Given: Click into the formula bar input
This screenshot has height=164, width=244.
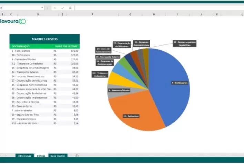Looking at the screenshot, I should (160, 8).
